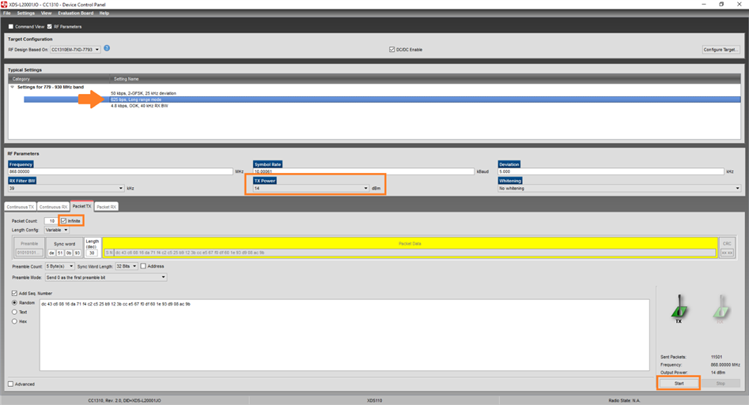Click the Start button
749x405 pixels.
679,383
